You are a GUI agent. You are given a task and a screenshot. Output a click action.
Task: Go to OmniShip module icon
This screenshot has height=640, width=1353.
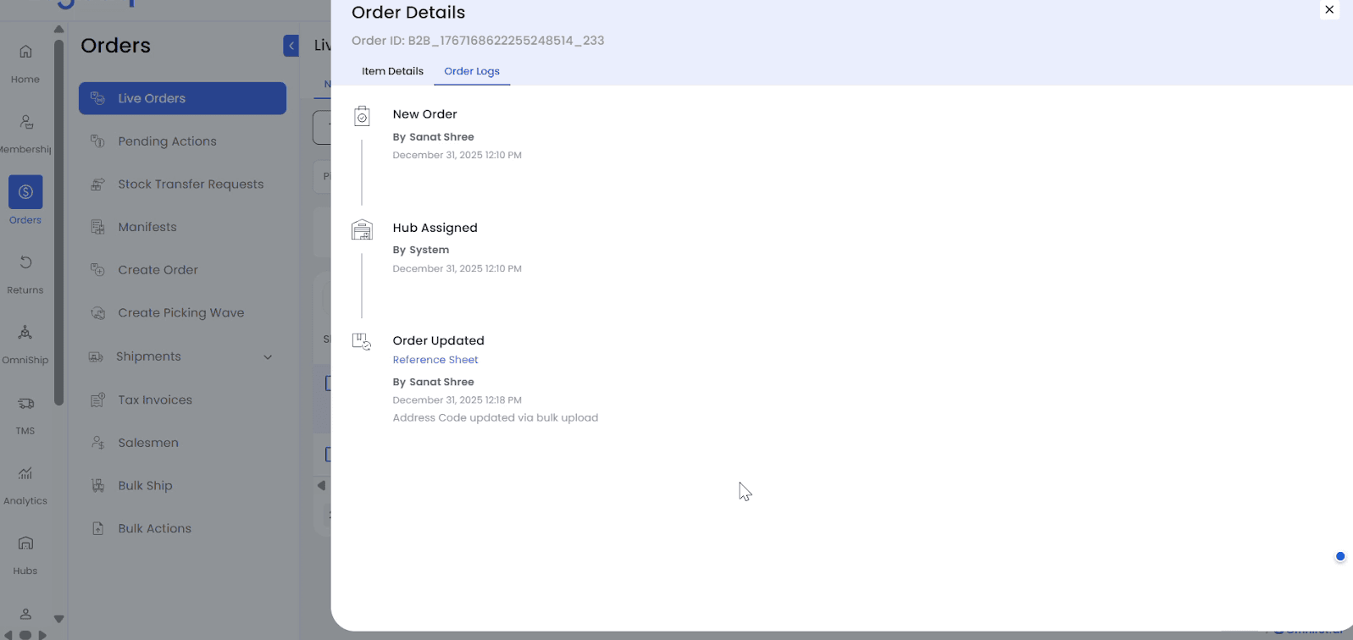coord(25,333)
